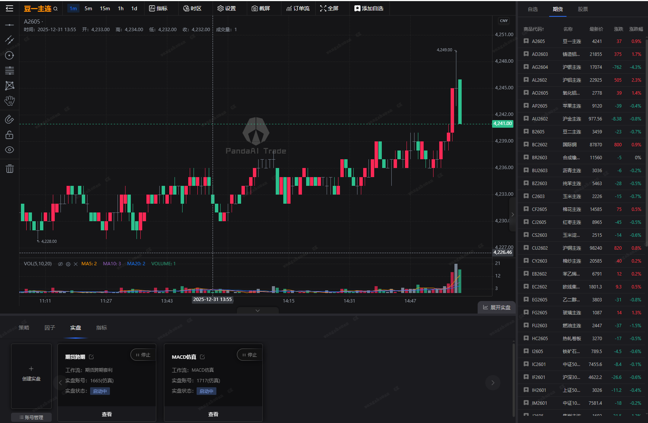Toggle bookmark for A2605 row
This screenshot has width=648, height=423.
point(526,41)
